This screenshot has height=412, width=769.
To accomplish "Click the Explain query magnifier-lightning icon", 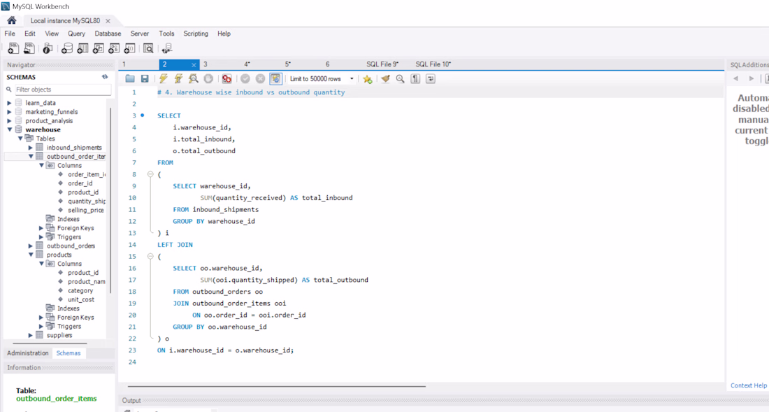I will 194,79.
